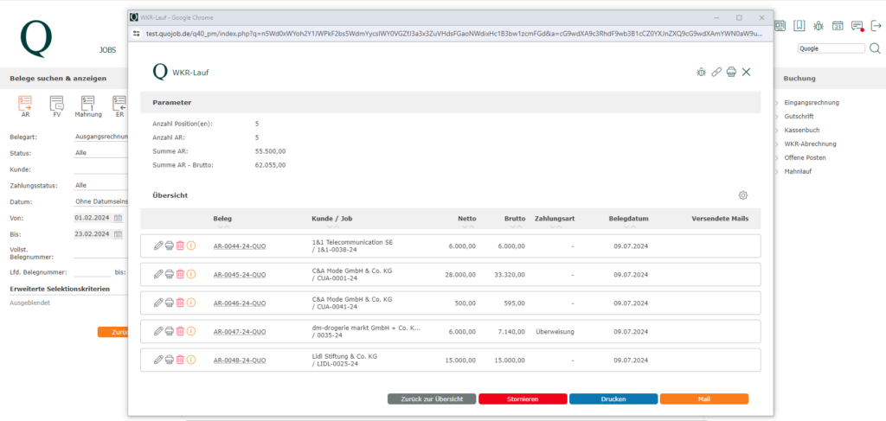Click the blue Drucken button
This screenshot has height=421, width=886.
613,399
